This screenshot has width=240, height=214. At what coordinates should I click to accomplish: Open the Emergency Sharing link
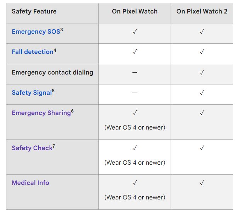point(41,113)
